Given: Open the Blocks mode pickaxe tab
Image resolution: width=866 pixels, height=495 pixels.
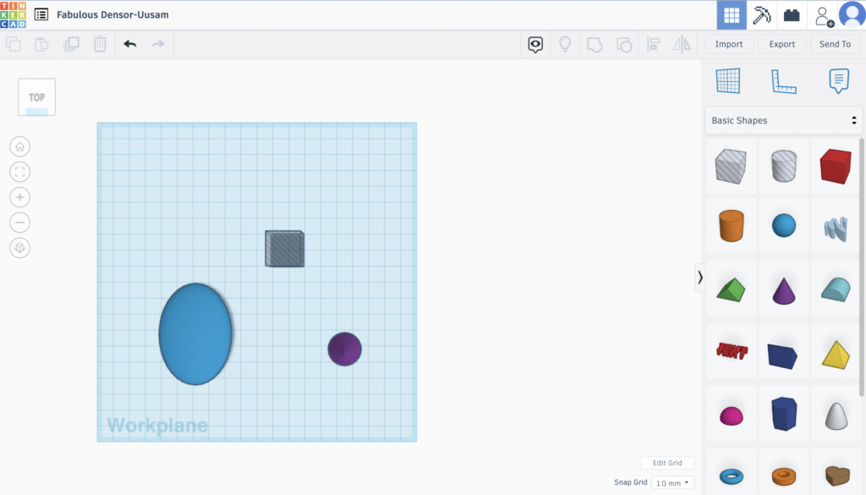Looking at the screenshot, I should [762, 15].
